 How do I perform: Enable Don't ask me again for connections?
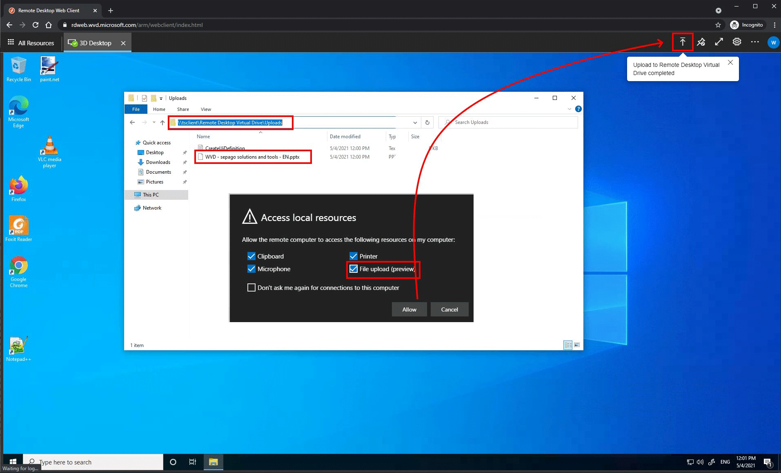[251, 287]
